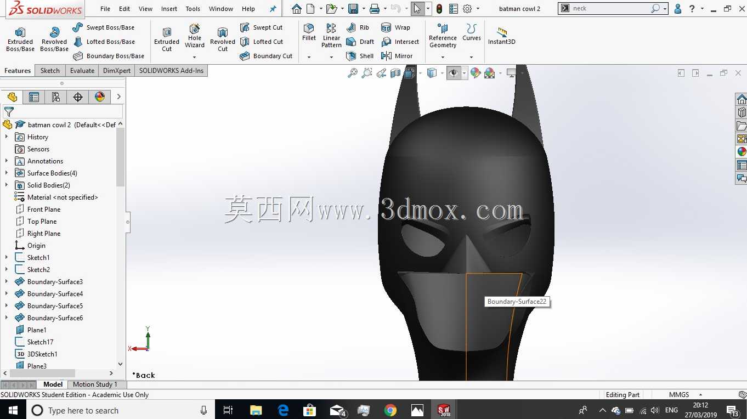Choose the Mirror feature
The image size is (747, 419).
coord(397,56)
